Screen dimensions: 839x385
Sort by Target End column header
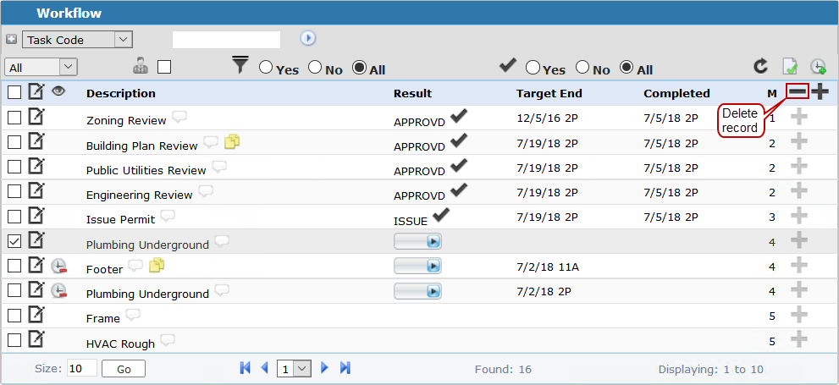coord(549,93)
